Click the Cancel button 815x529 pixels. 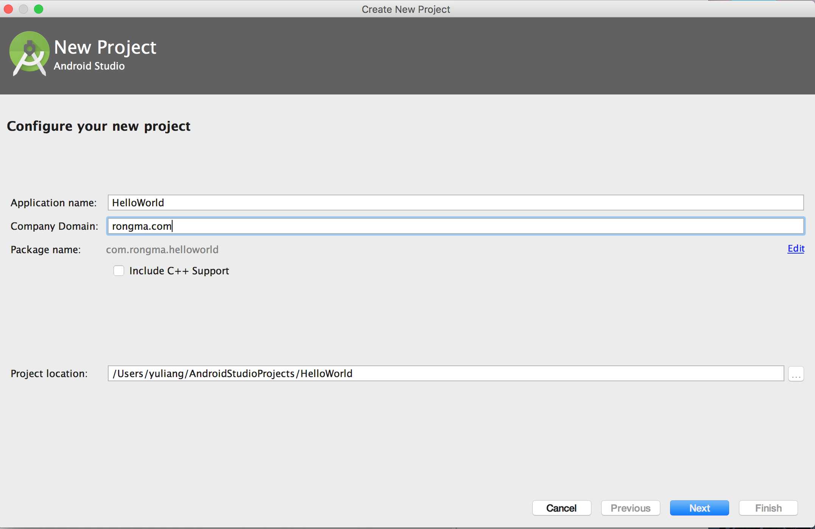(561, 508)
